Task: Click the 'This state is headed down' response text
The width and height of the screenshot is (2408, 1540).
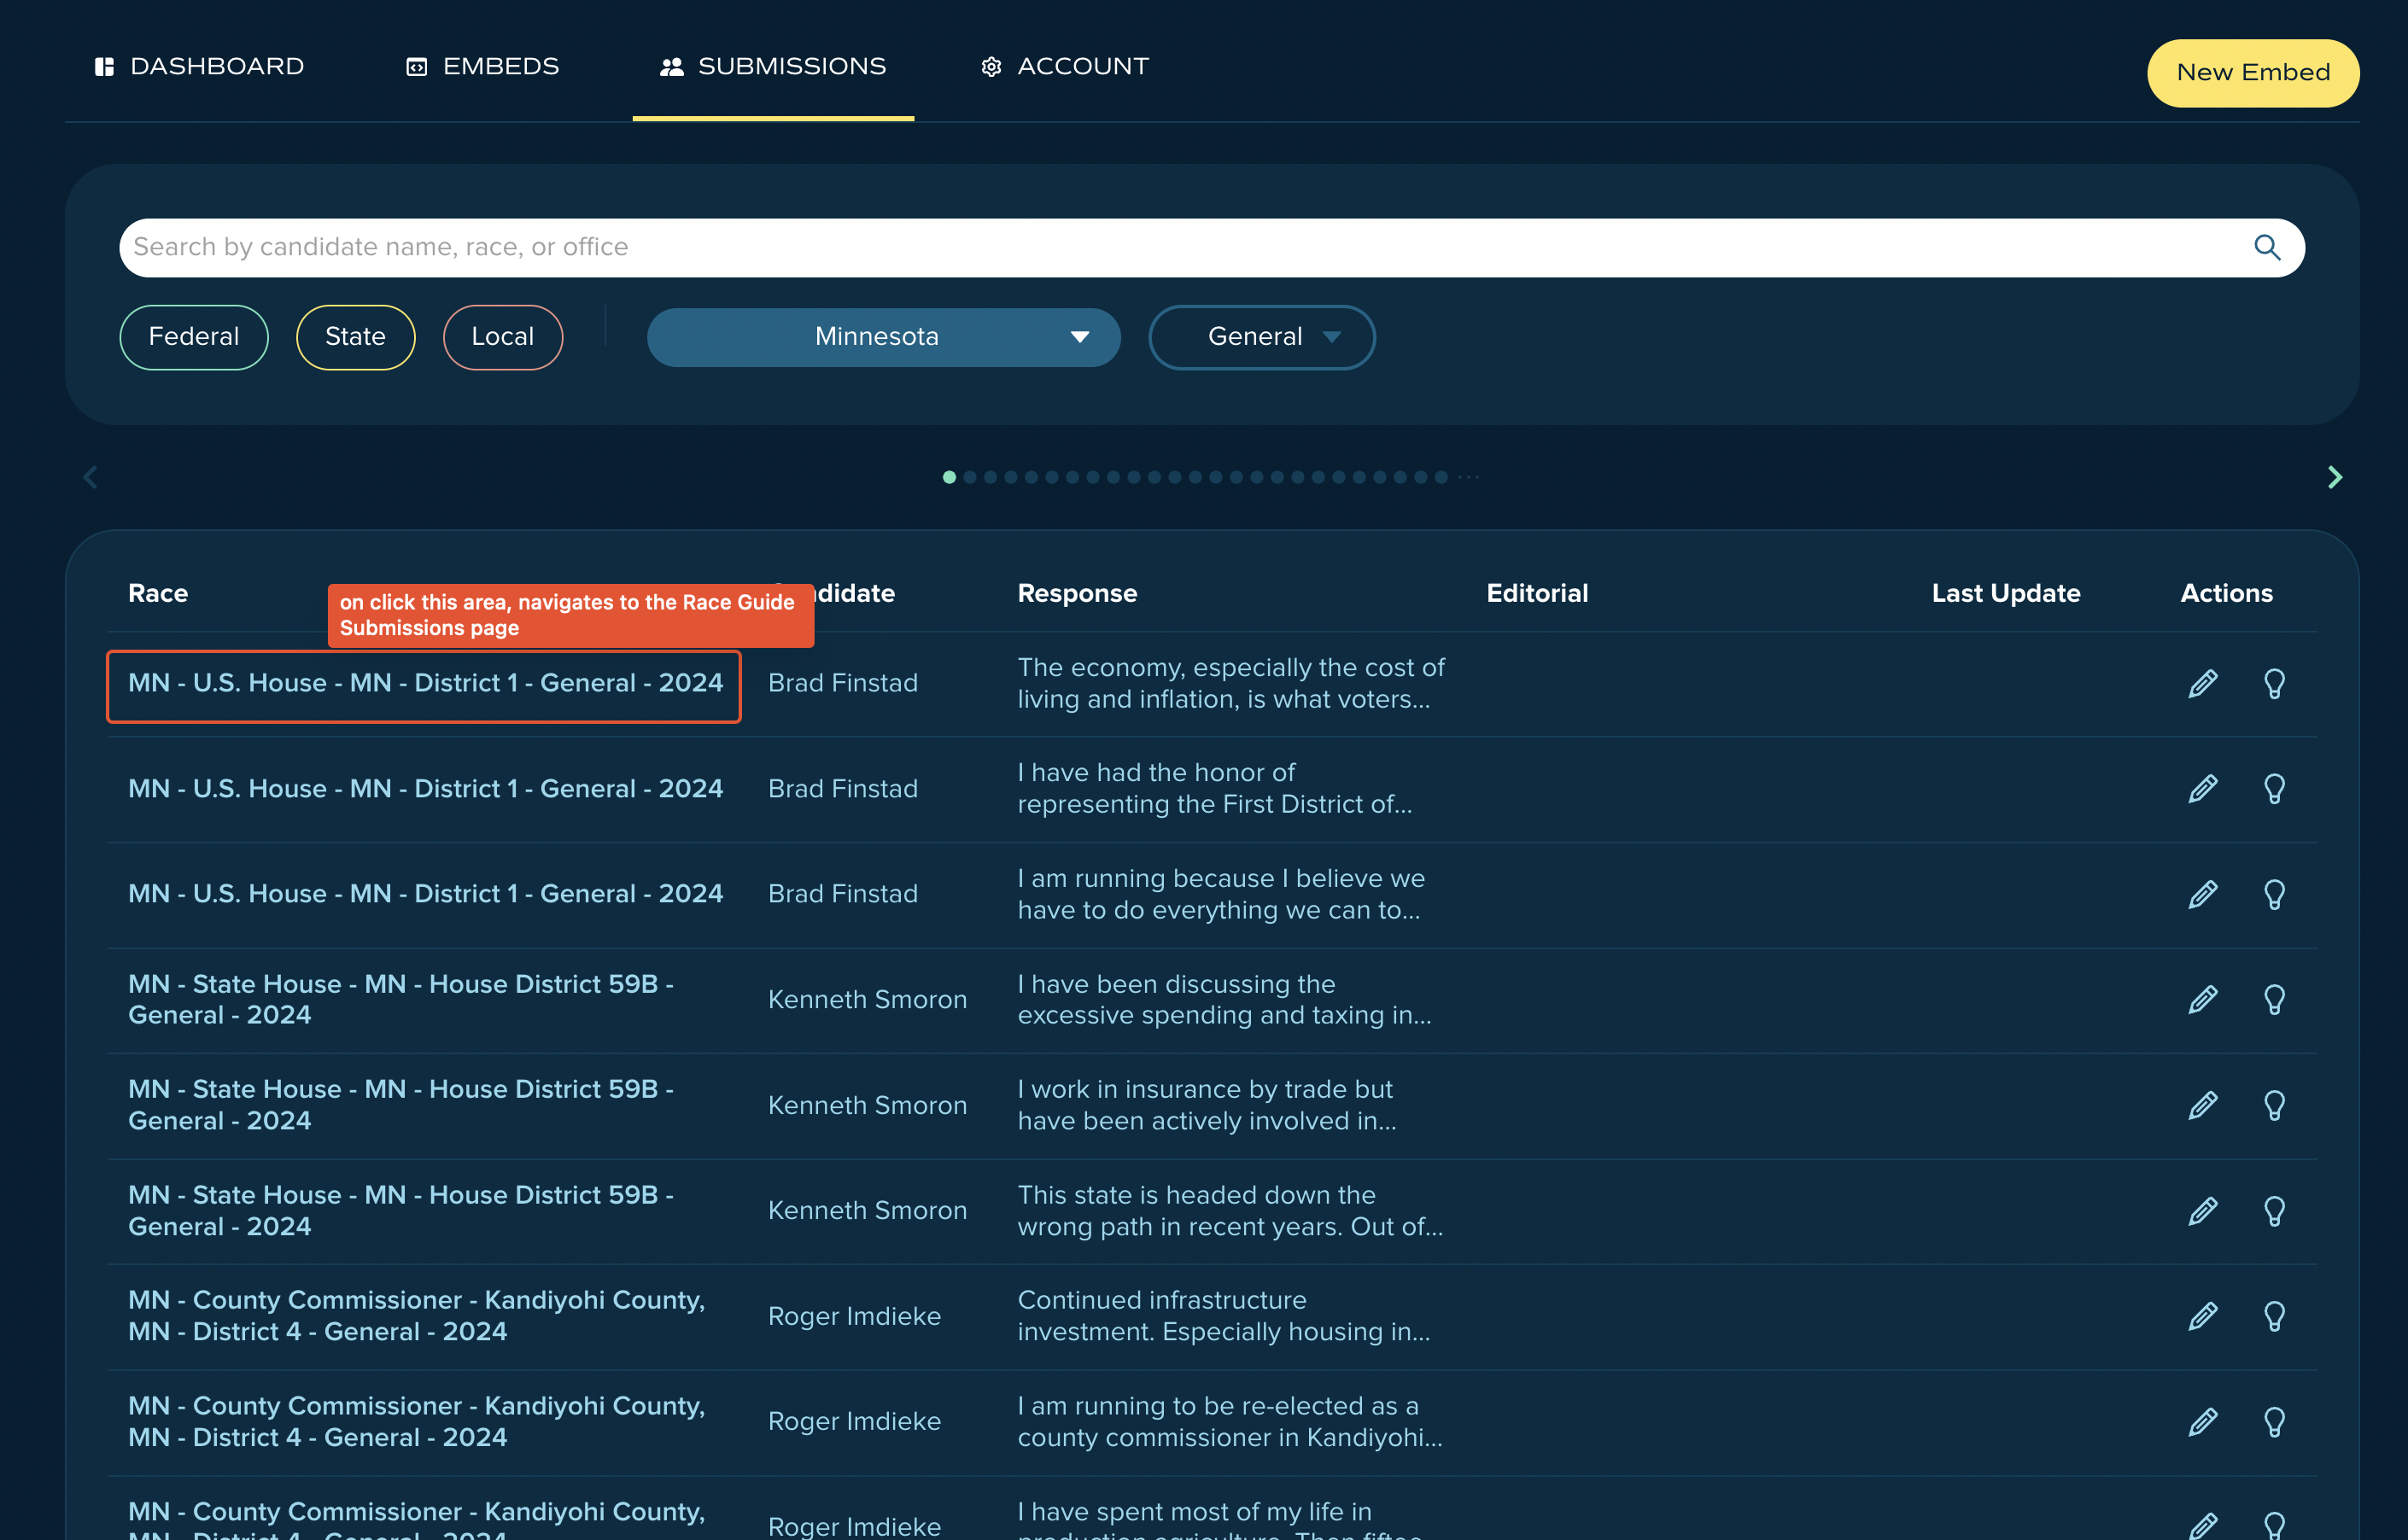Action: pos(1231,1211)
